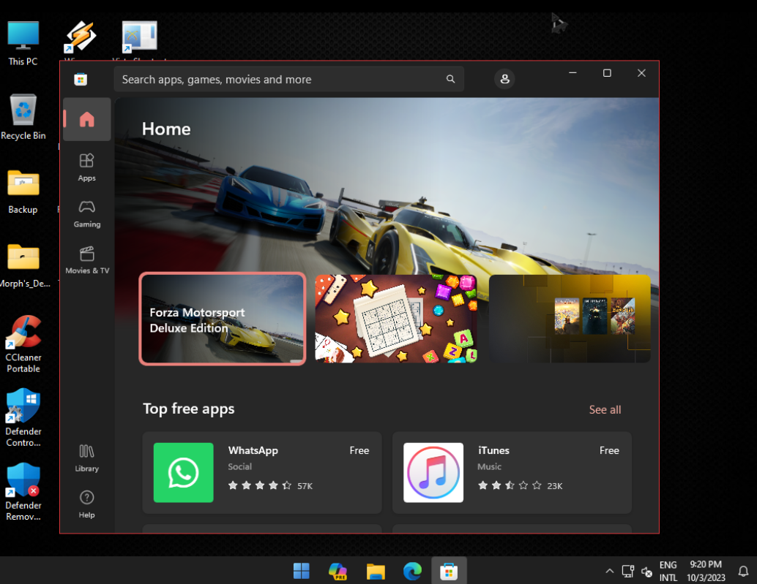The image size is (757, 584).
Task: Click the iTunes star rating 23K
Action: (520, 486)
